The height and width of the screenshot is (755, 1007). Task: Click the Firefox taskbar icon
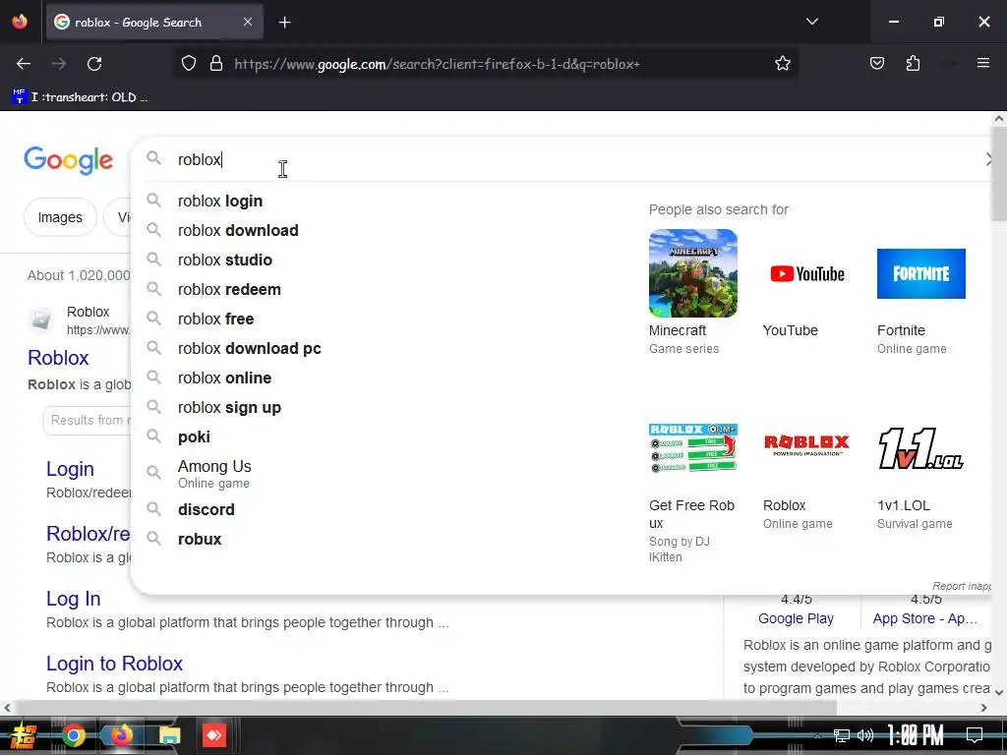coord(121,735)
